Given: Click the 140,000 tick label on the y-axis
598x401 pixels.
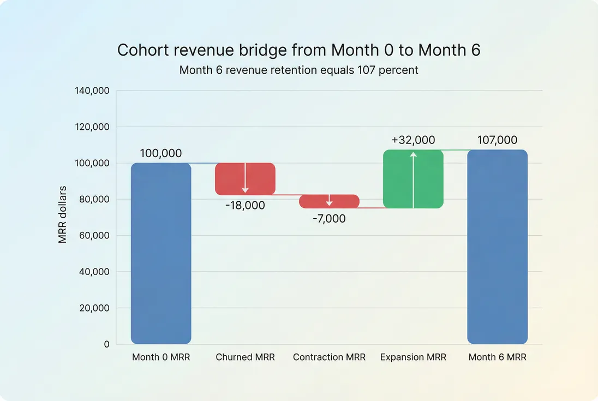Looking at the screenshot, I should [x=93, y=91].
